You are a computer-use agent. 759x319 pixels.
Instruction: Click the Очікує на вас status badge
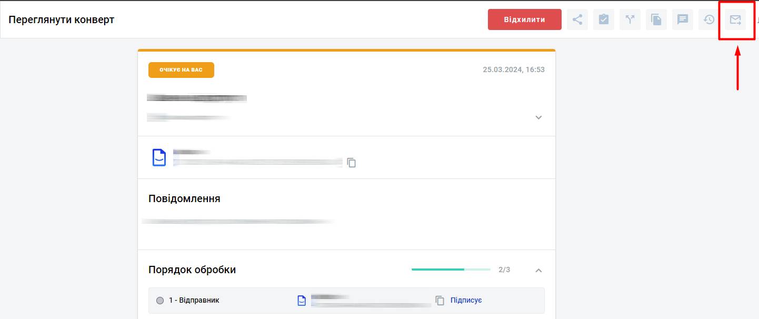pos(181,70)
